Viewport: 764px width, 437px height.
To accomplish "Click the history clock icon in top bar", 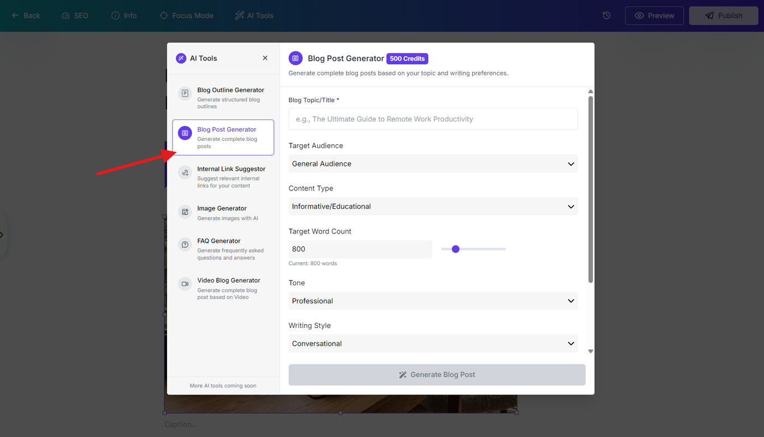I will click(x=606, y=15).
